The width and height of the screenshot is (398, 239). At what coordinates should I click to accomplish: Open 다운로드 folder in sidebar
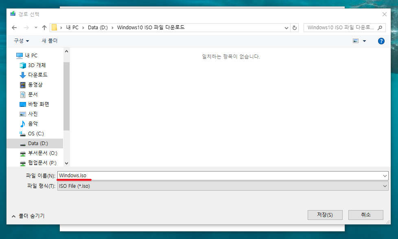pos(37,75)
